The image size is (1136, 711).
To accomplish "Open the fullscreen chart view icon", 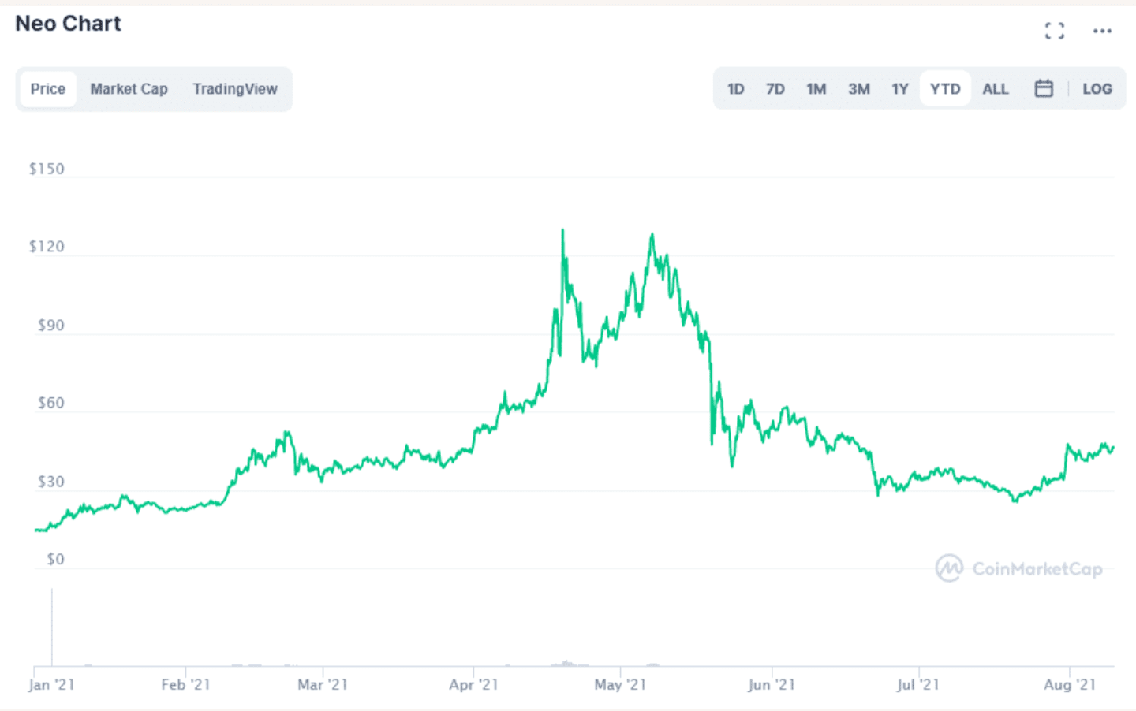I will coord(1054,31).
